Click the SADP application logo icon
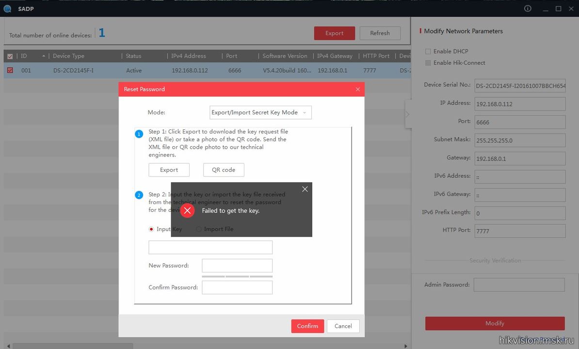This screenshot has width=579, height=349. click(x=7, y=9)
